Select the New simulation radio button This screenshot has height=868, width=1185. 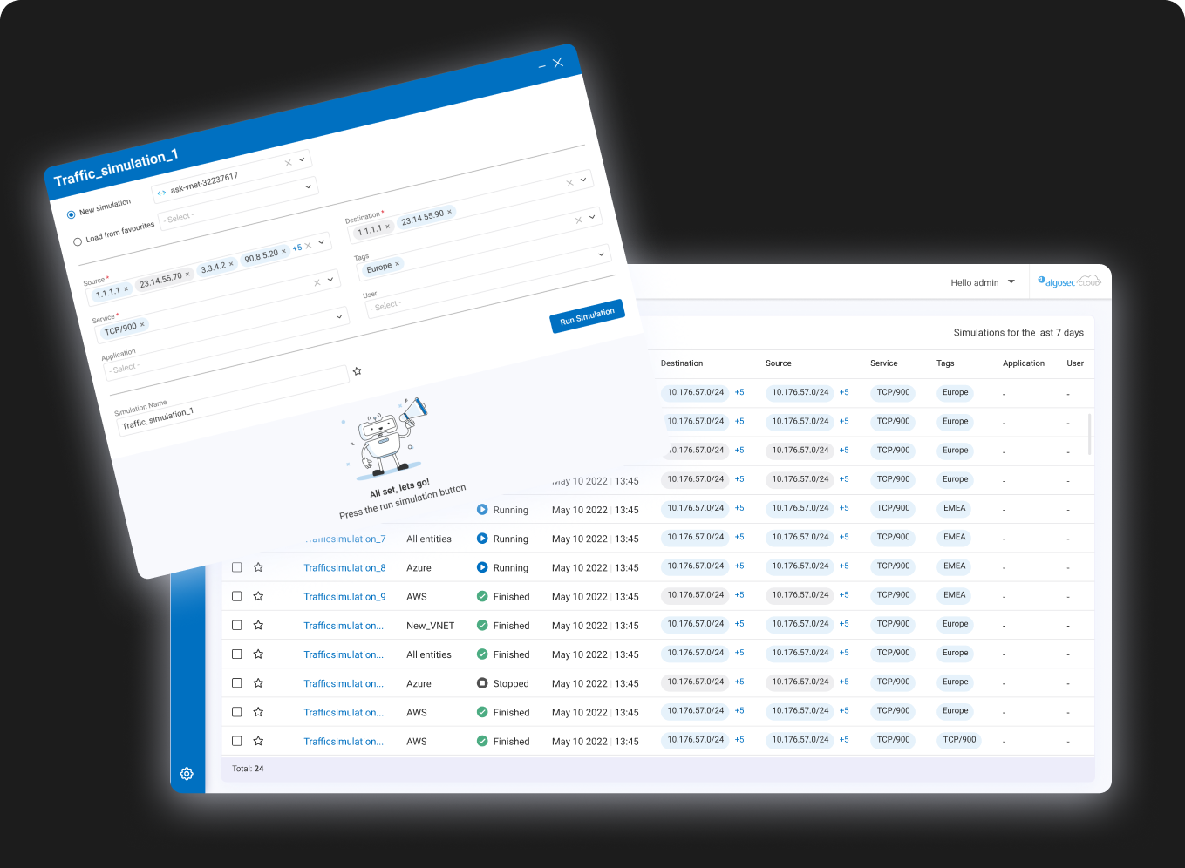pos(72,214)
